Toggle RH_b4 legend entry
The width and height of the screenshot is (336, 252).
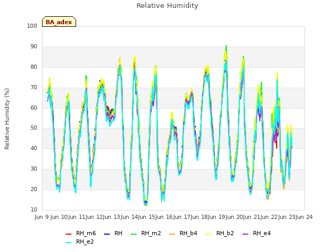183,233
